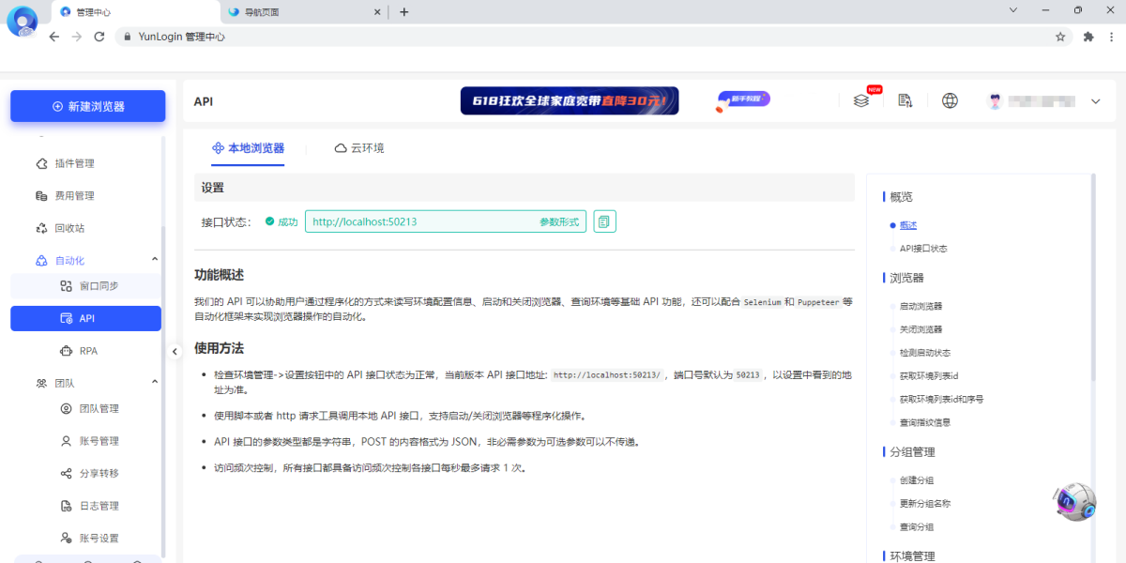Click the copy API address icon
The image size is (1126, 563).
click(x=604, y=221)
